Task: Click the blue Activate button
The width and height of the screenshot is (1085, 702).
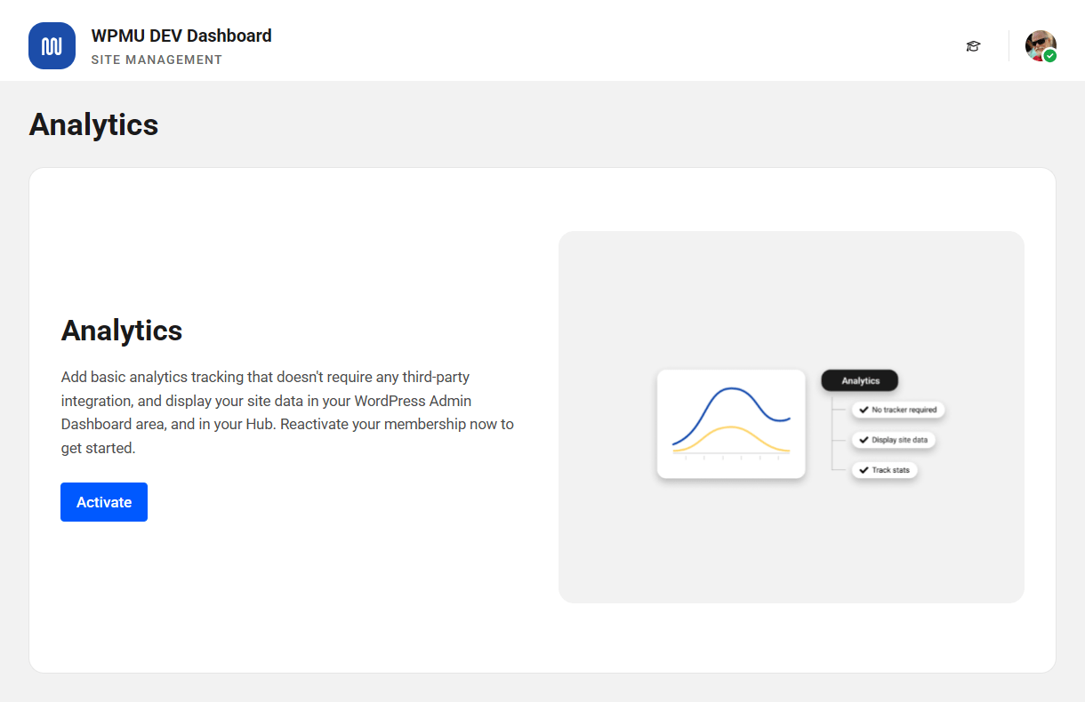Action: (104, 502)
